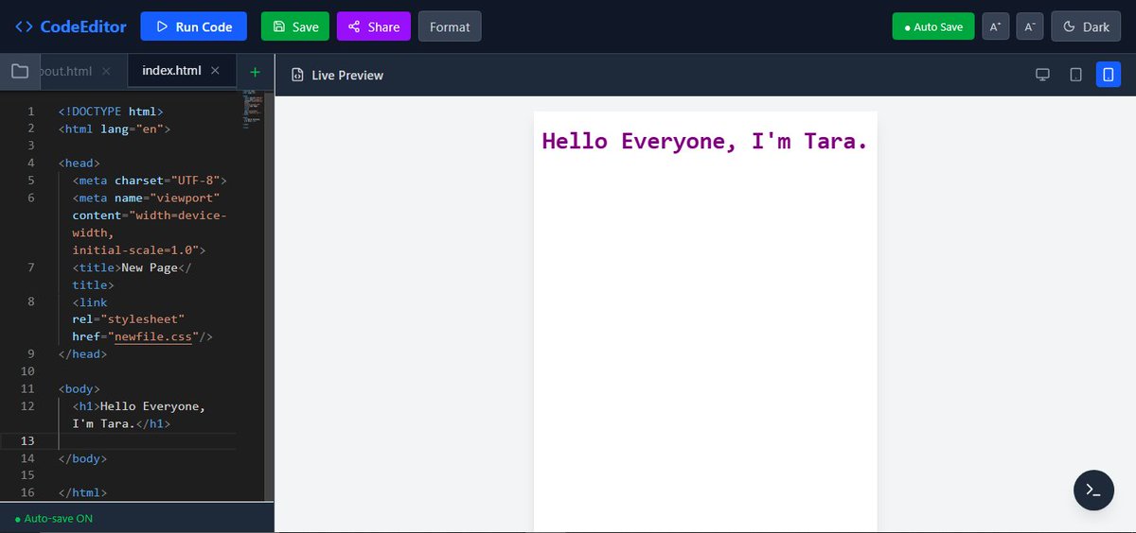
Task: Click the Live Preview file icon
Action: 297,75
